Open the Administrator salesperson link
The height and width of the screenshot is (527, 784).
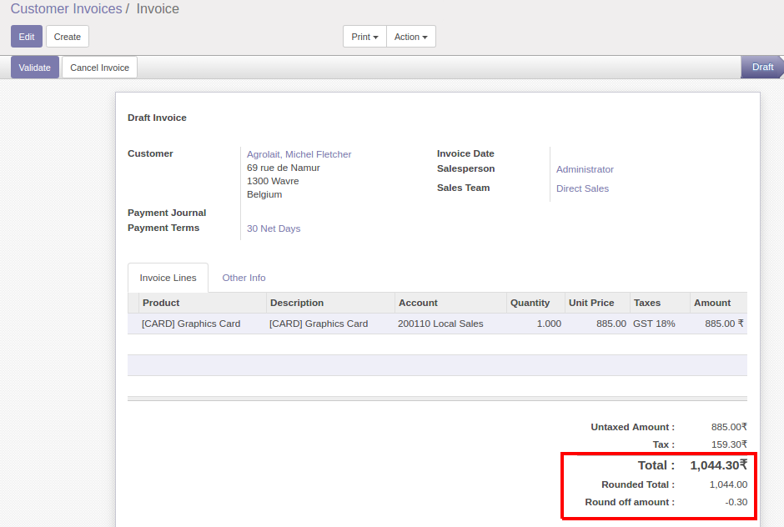pos(585,169)
